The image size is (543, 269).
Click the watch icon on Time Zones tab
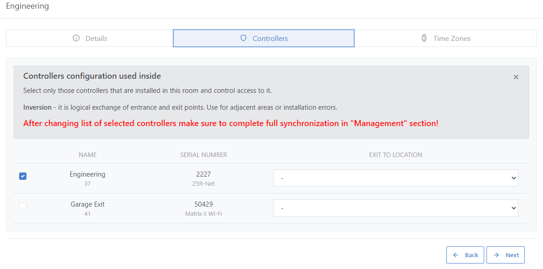click(x=424, y=38)
